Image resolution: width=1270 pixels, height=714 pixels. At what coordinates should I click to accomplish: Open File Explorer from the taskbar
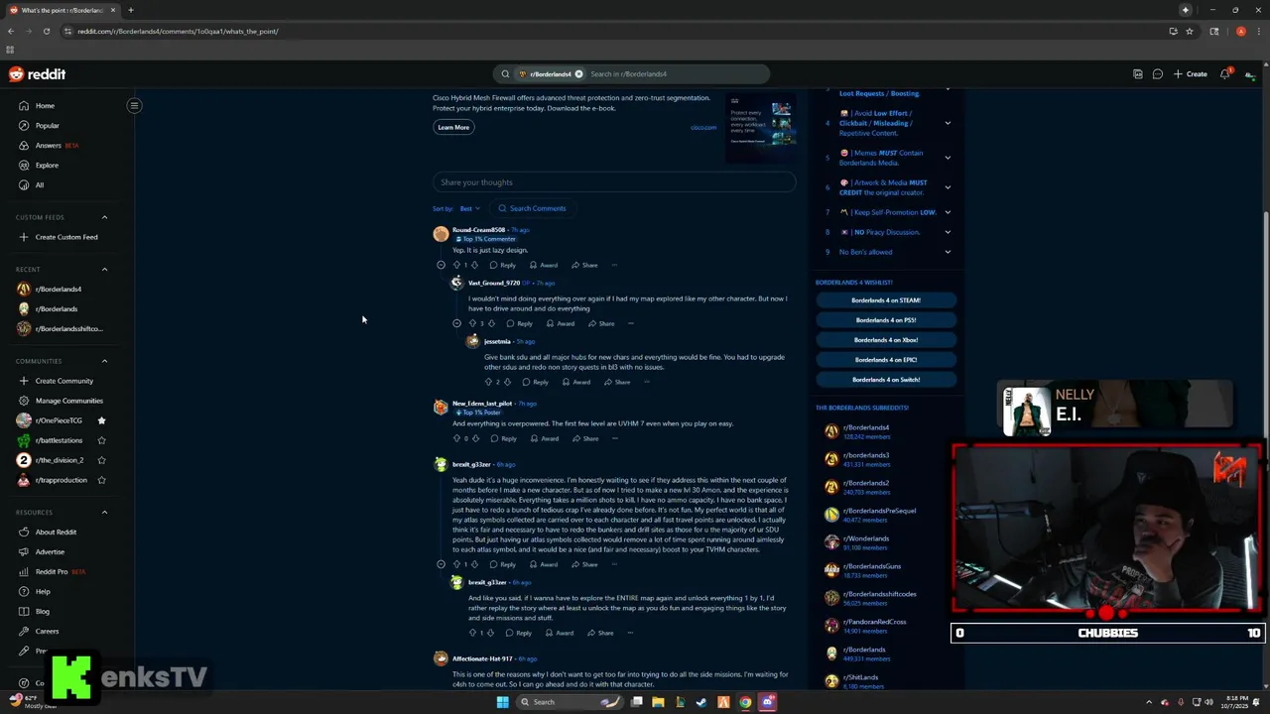(658, 702)
